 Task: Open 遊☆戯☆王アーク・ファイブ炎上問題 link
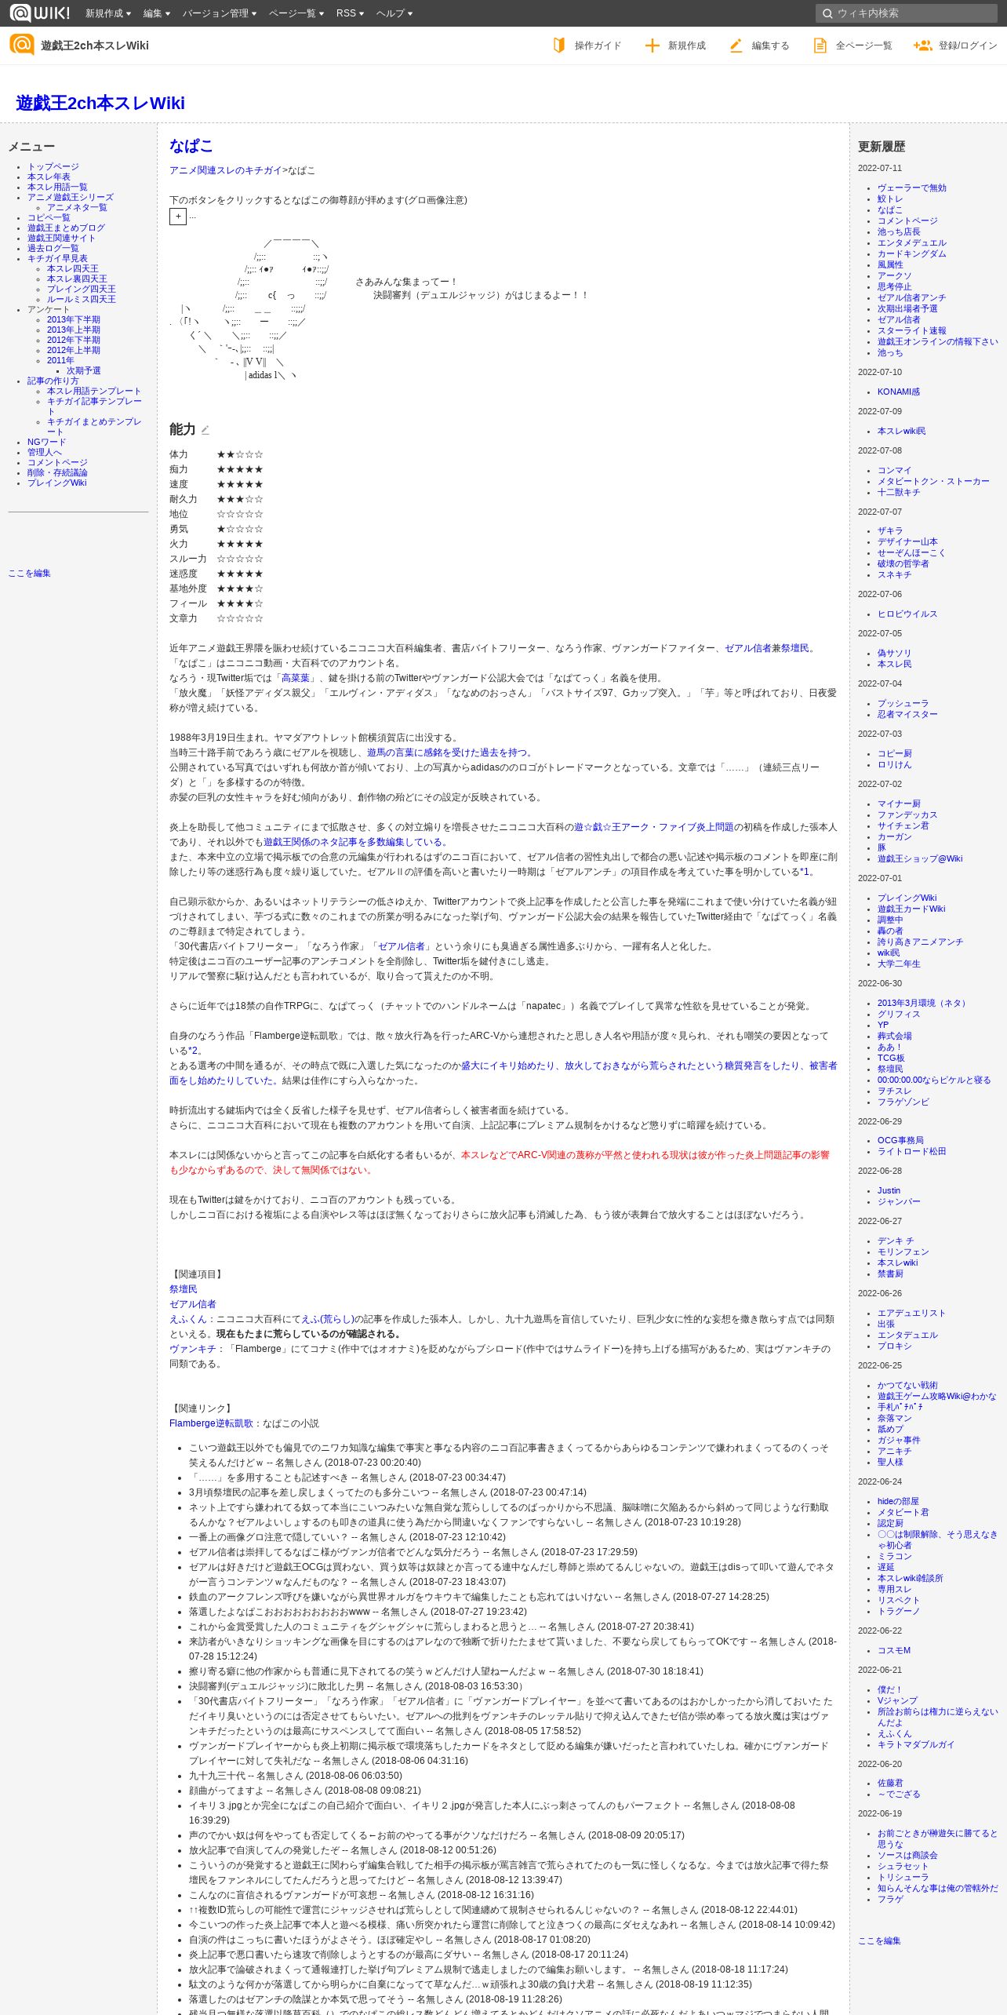tap(654, 828)
